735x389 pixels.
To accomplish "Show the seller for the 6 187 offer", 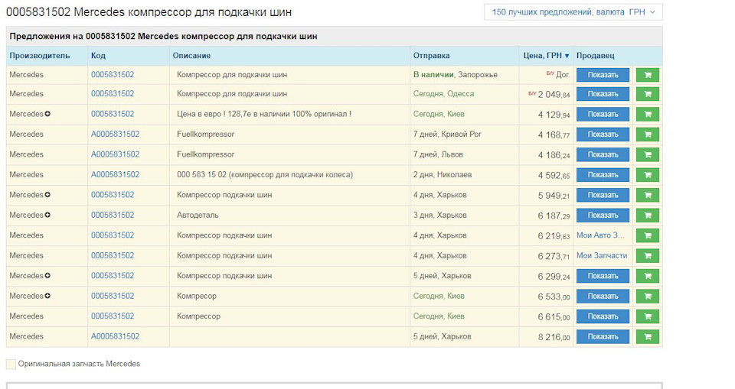I will [603, 216].
